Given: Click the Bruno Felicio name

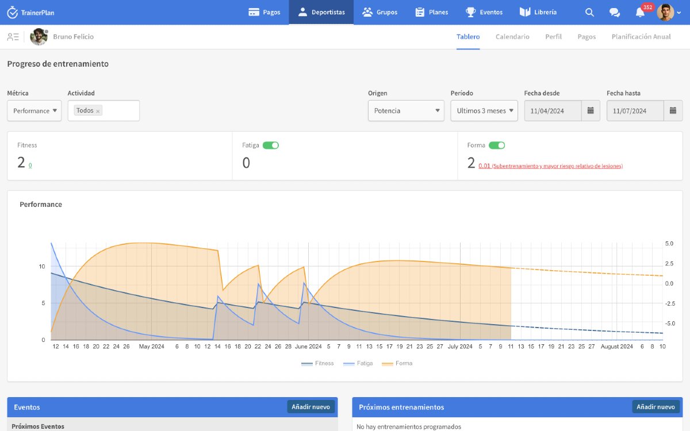Looking at the screenshot, I should pyautogui.click(x=73, y=37).
